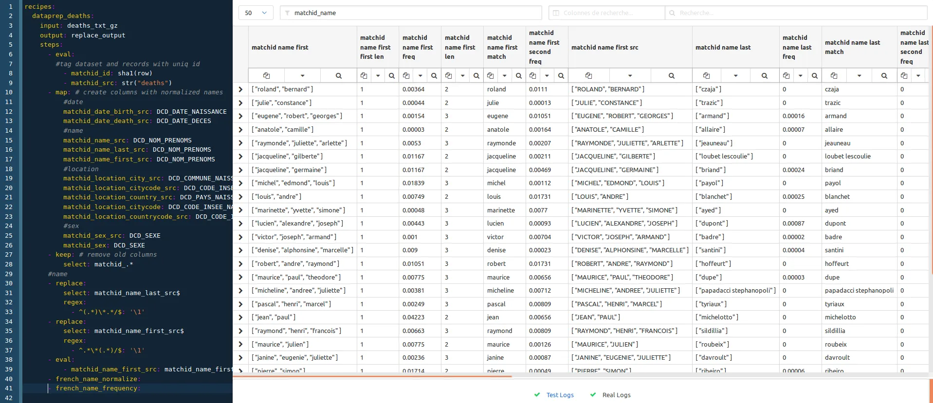Viewport: 933px width, 403px height.
Task: Copy the 'matchid name first freq' column
Action: (x=406, y=75)
